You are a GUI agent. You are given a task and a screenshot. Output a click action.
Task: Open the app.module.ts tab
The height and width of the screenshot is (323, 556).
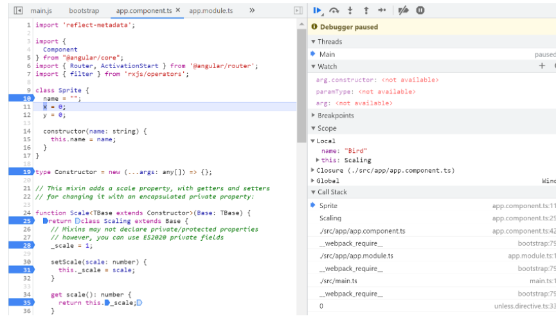pos(211,11)
